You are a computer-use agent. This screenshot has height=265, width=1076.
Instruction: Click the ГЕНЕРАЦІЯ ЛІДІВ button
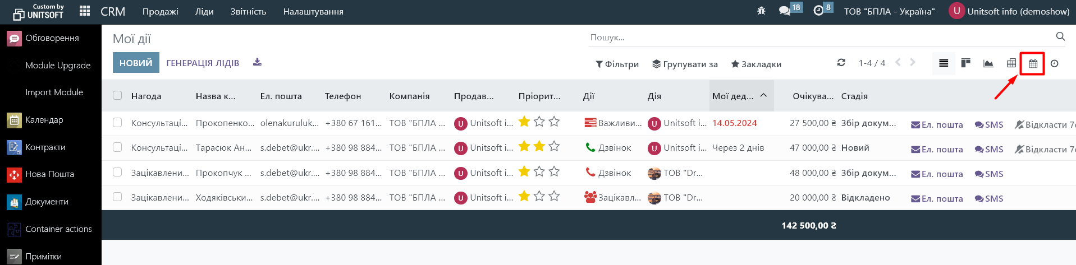point(203,63)
